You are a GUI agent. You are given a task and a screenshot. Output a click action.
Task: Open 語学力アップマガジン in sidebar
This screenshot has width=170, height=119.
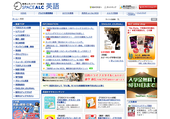pyautogui.click(x=24, y=96)
